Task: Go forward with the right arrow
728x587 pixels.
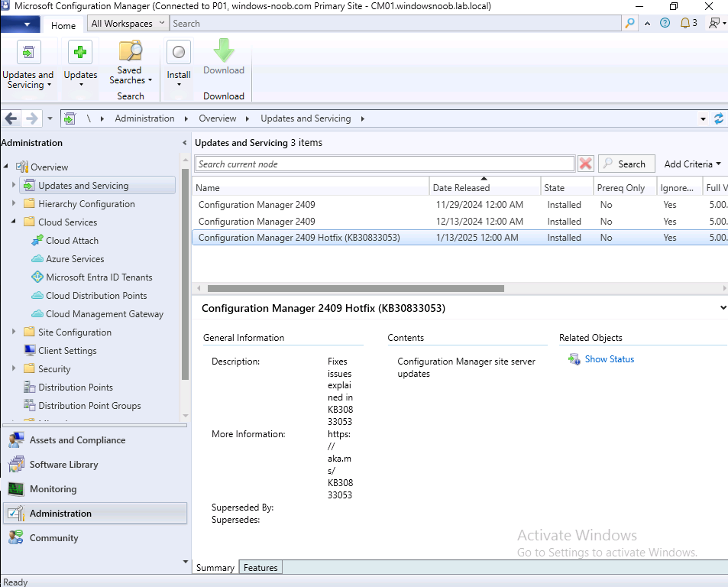Action: point(31,118)
